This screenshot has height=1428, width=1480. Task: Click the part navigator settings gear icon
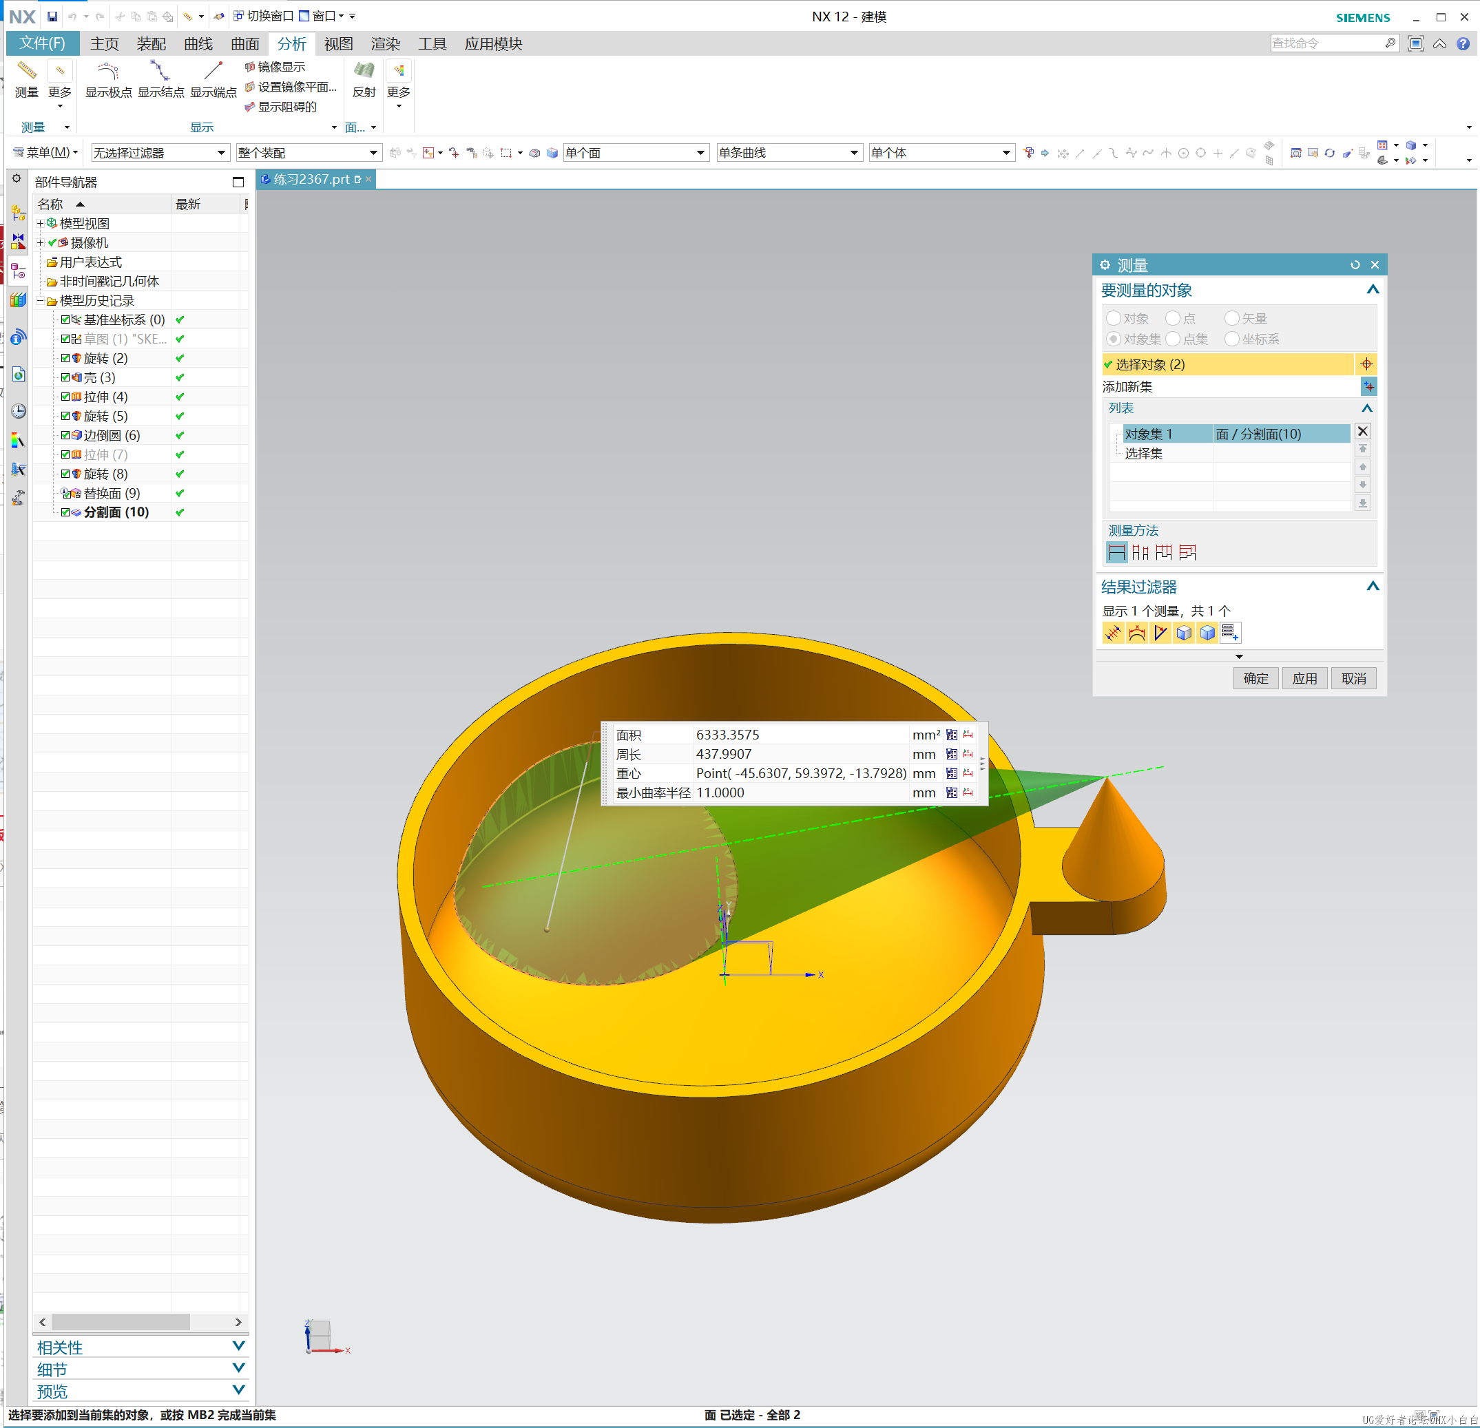pos(17,179)
